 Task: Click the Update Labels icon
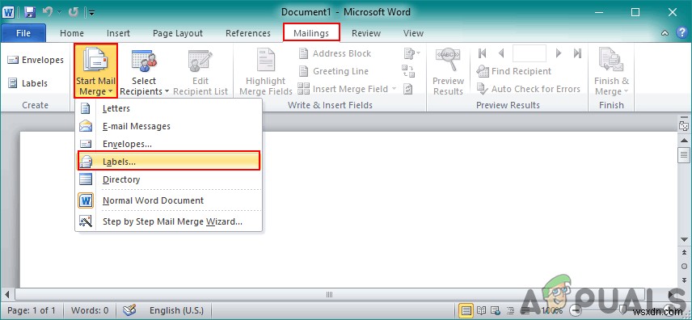[408, 89]
